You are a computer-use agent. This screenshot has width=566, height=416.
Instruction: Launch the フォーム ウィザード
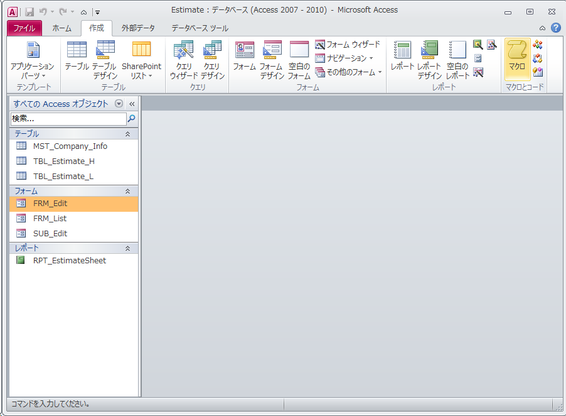[348, 45]
